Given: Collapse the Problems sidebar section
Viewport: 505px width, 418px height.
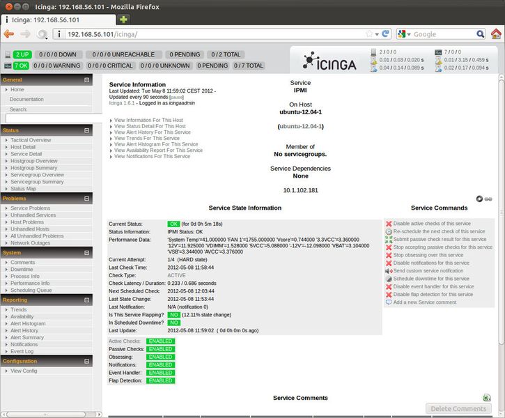Looking at the screenshot, I should (86, 199).
